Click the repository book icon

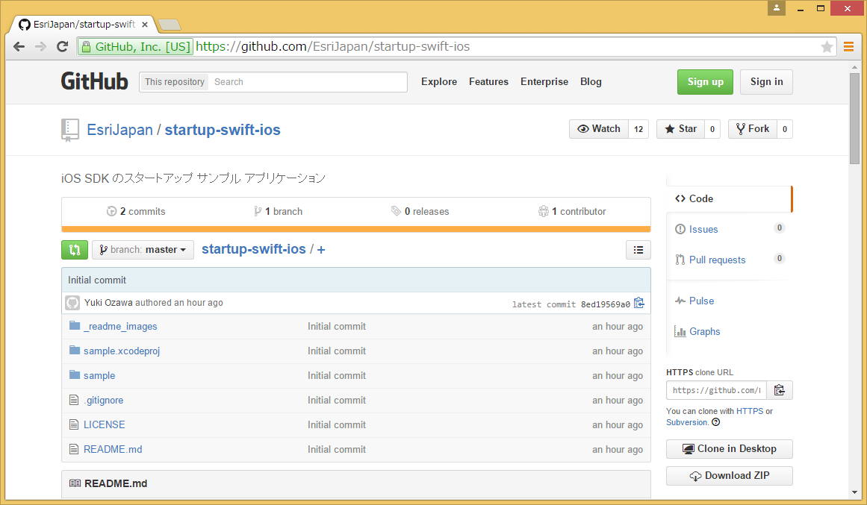coord(69,131)
